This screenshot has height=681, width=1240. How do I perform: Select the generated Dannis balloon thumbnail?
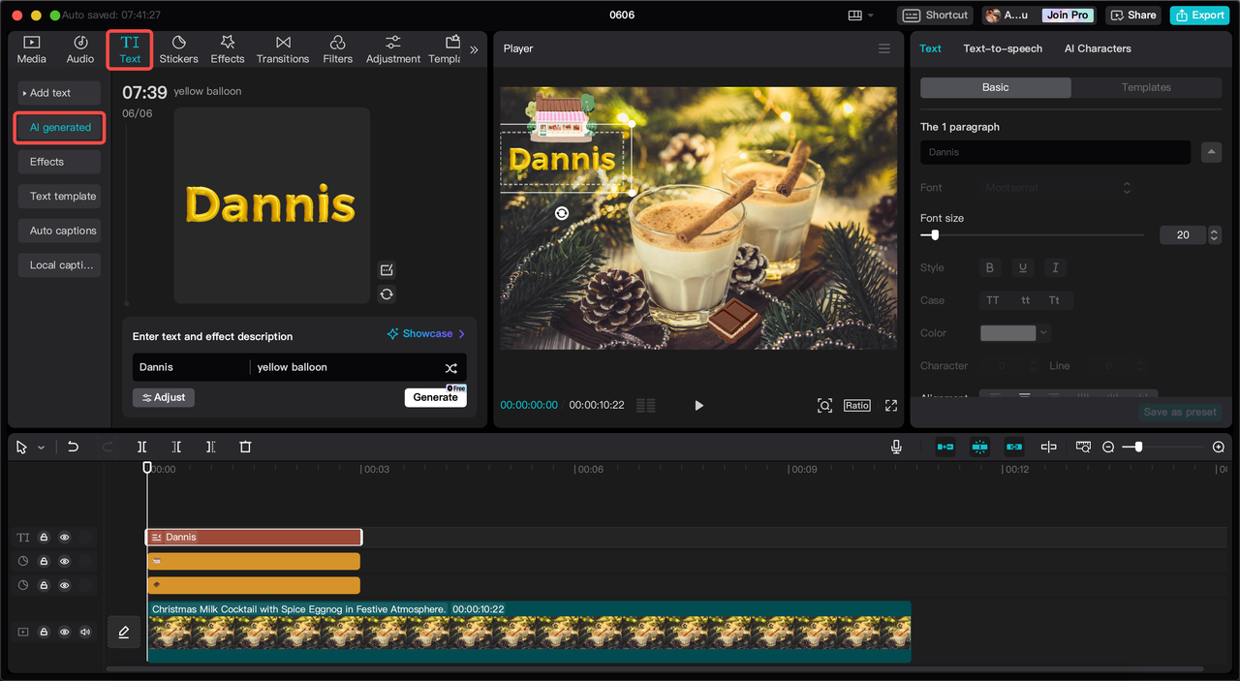pyautogui.click(x=272, y=205)
